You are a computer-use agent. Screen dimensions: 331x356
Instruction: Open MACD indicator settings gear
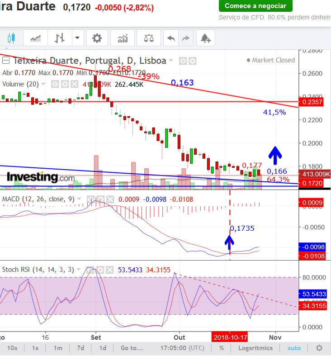pos(100,199)
